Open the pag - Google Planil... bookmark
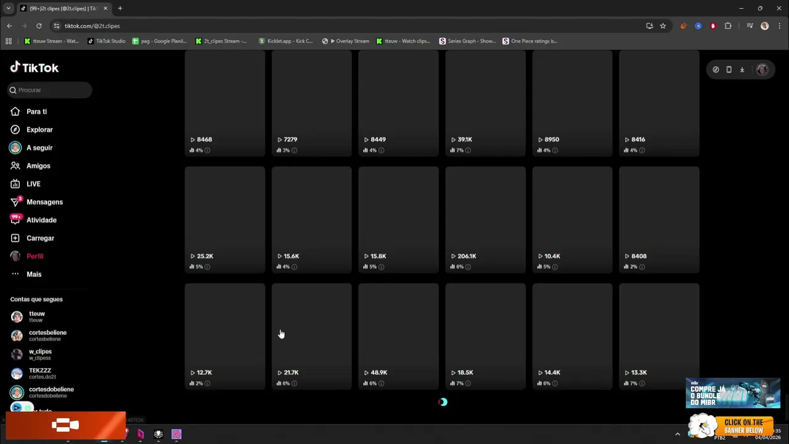Viewport: 789px width, 444px height. (x=159, y=41)
